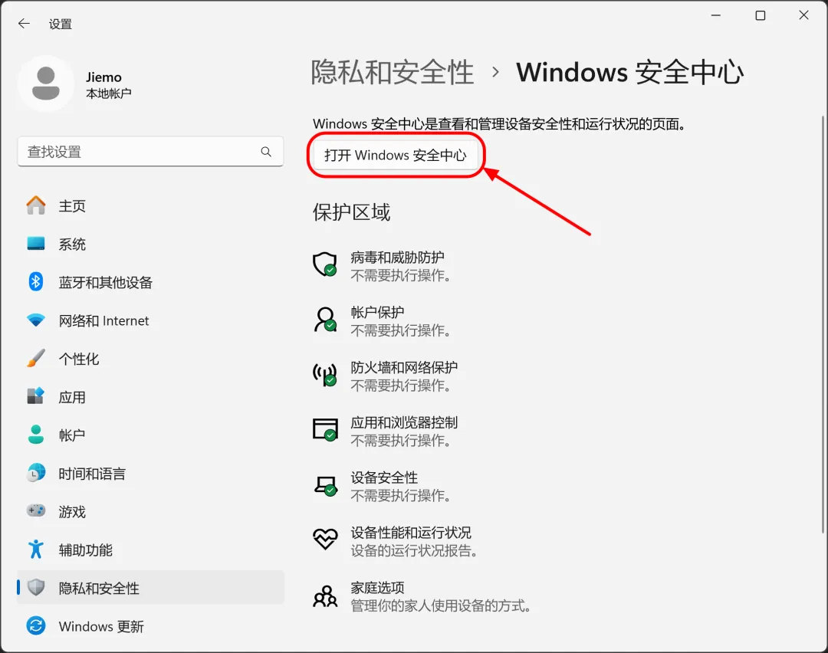Click the 个性化 paintbrush icon
The image size is (828, 653).
(36, 359)
